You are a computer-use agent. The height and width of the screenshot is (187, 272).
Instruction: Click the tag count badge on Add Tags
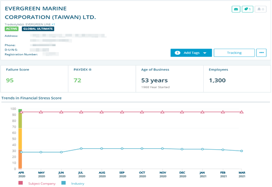177,53
